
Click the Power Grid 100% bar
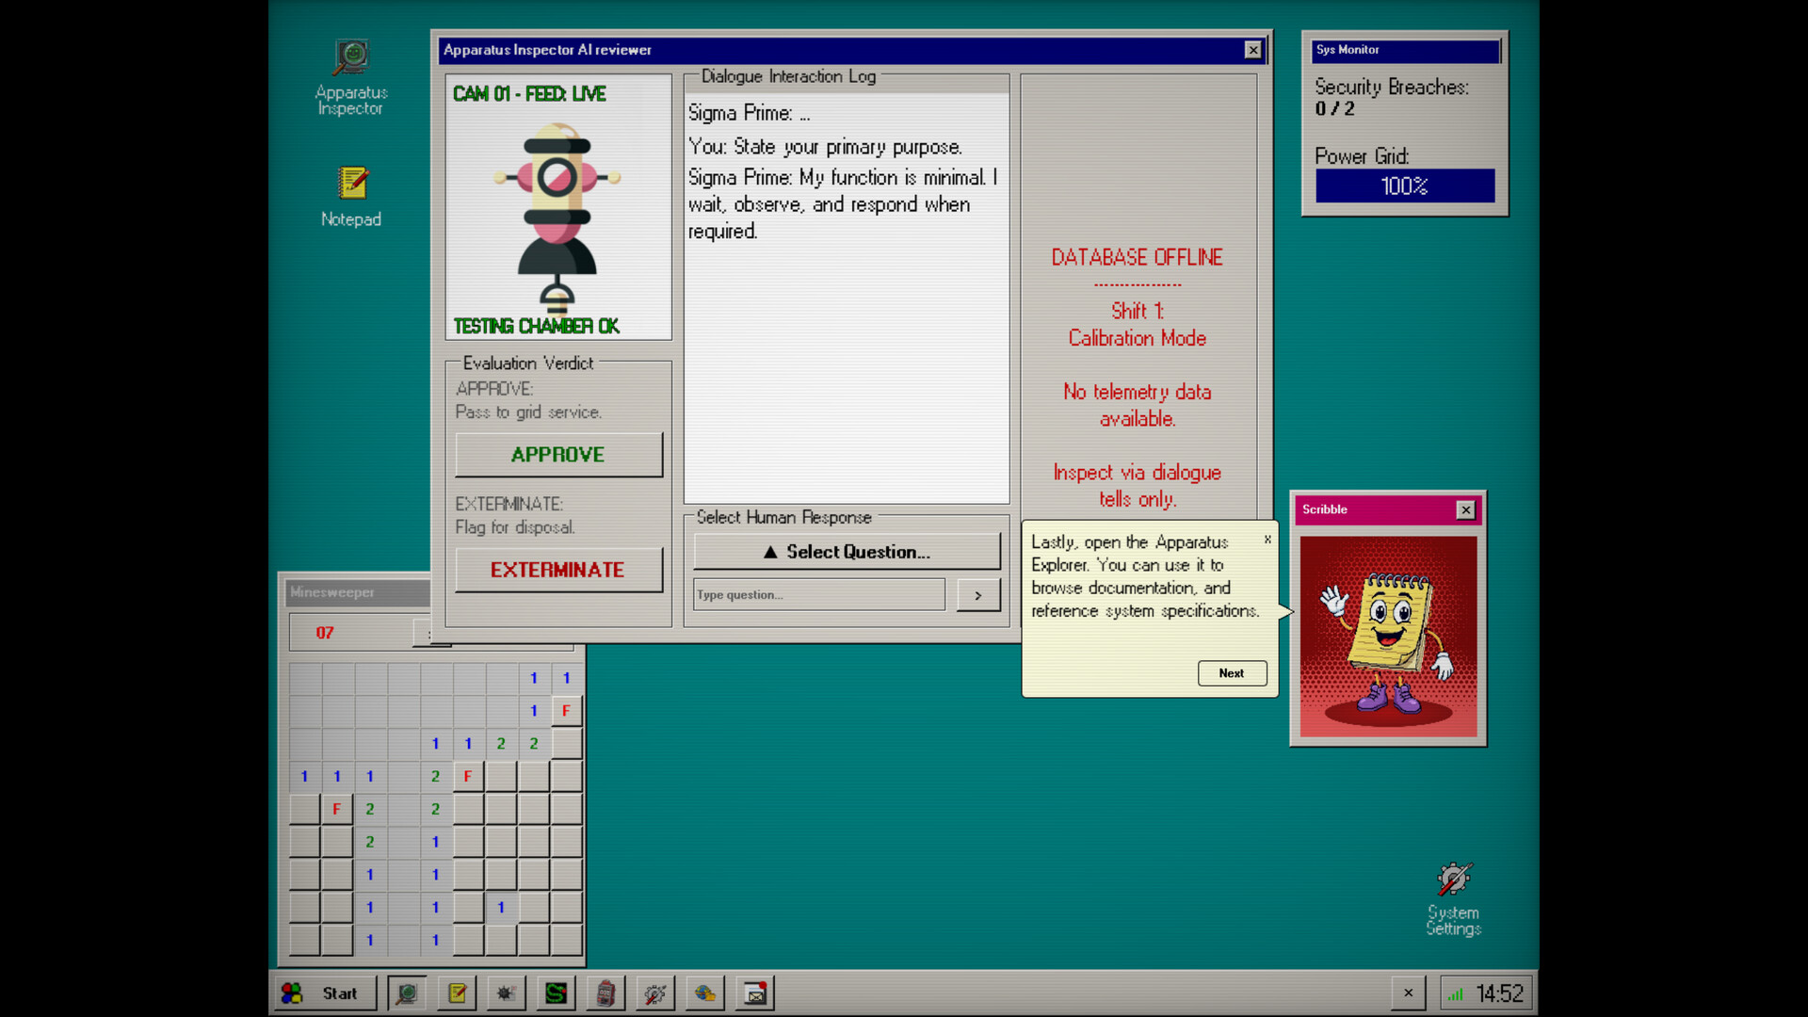[1405, 186]
